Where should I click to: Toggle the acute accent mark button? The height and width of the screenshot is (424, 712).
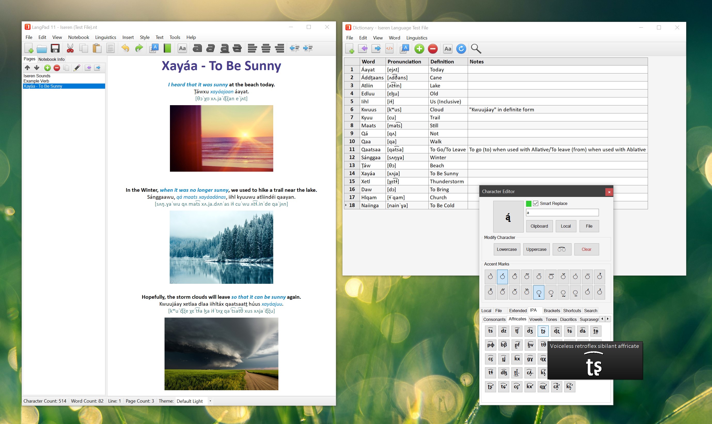tap(502, 277)
